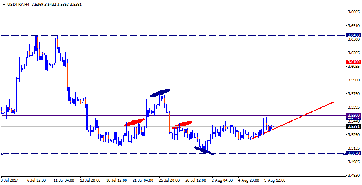The image size is (362, 185).
Task: Click the 25 Jul 20:00 date label
Action: (168, 180)
